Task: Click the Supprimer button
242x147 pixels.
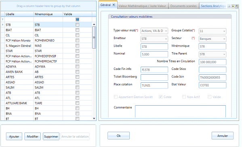Action: (51, 137)
